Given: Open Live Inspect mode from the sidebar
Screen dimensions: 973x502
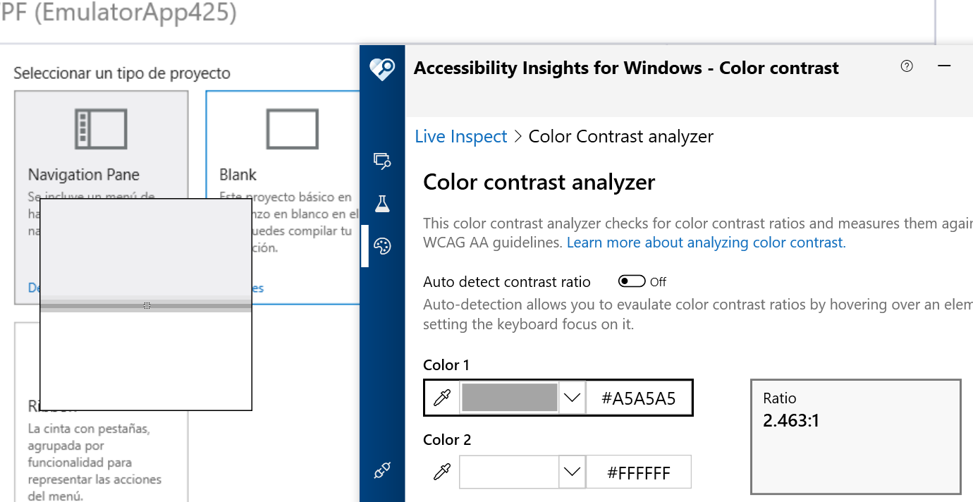Looking at the screenshot, I should pos(382,161).
